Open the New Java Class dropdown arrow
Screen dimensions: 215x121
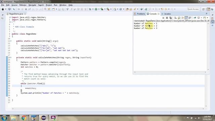pos(124,9)
